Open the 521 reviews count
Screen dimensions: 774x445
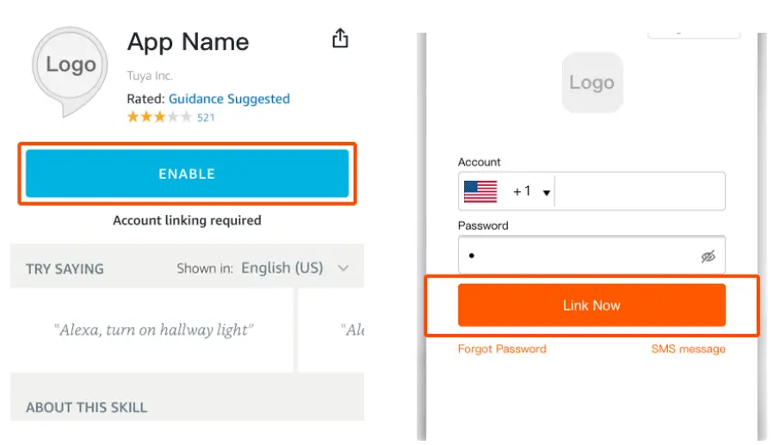point(206,117)
